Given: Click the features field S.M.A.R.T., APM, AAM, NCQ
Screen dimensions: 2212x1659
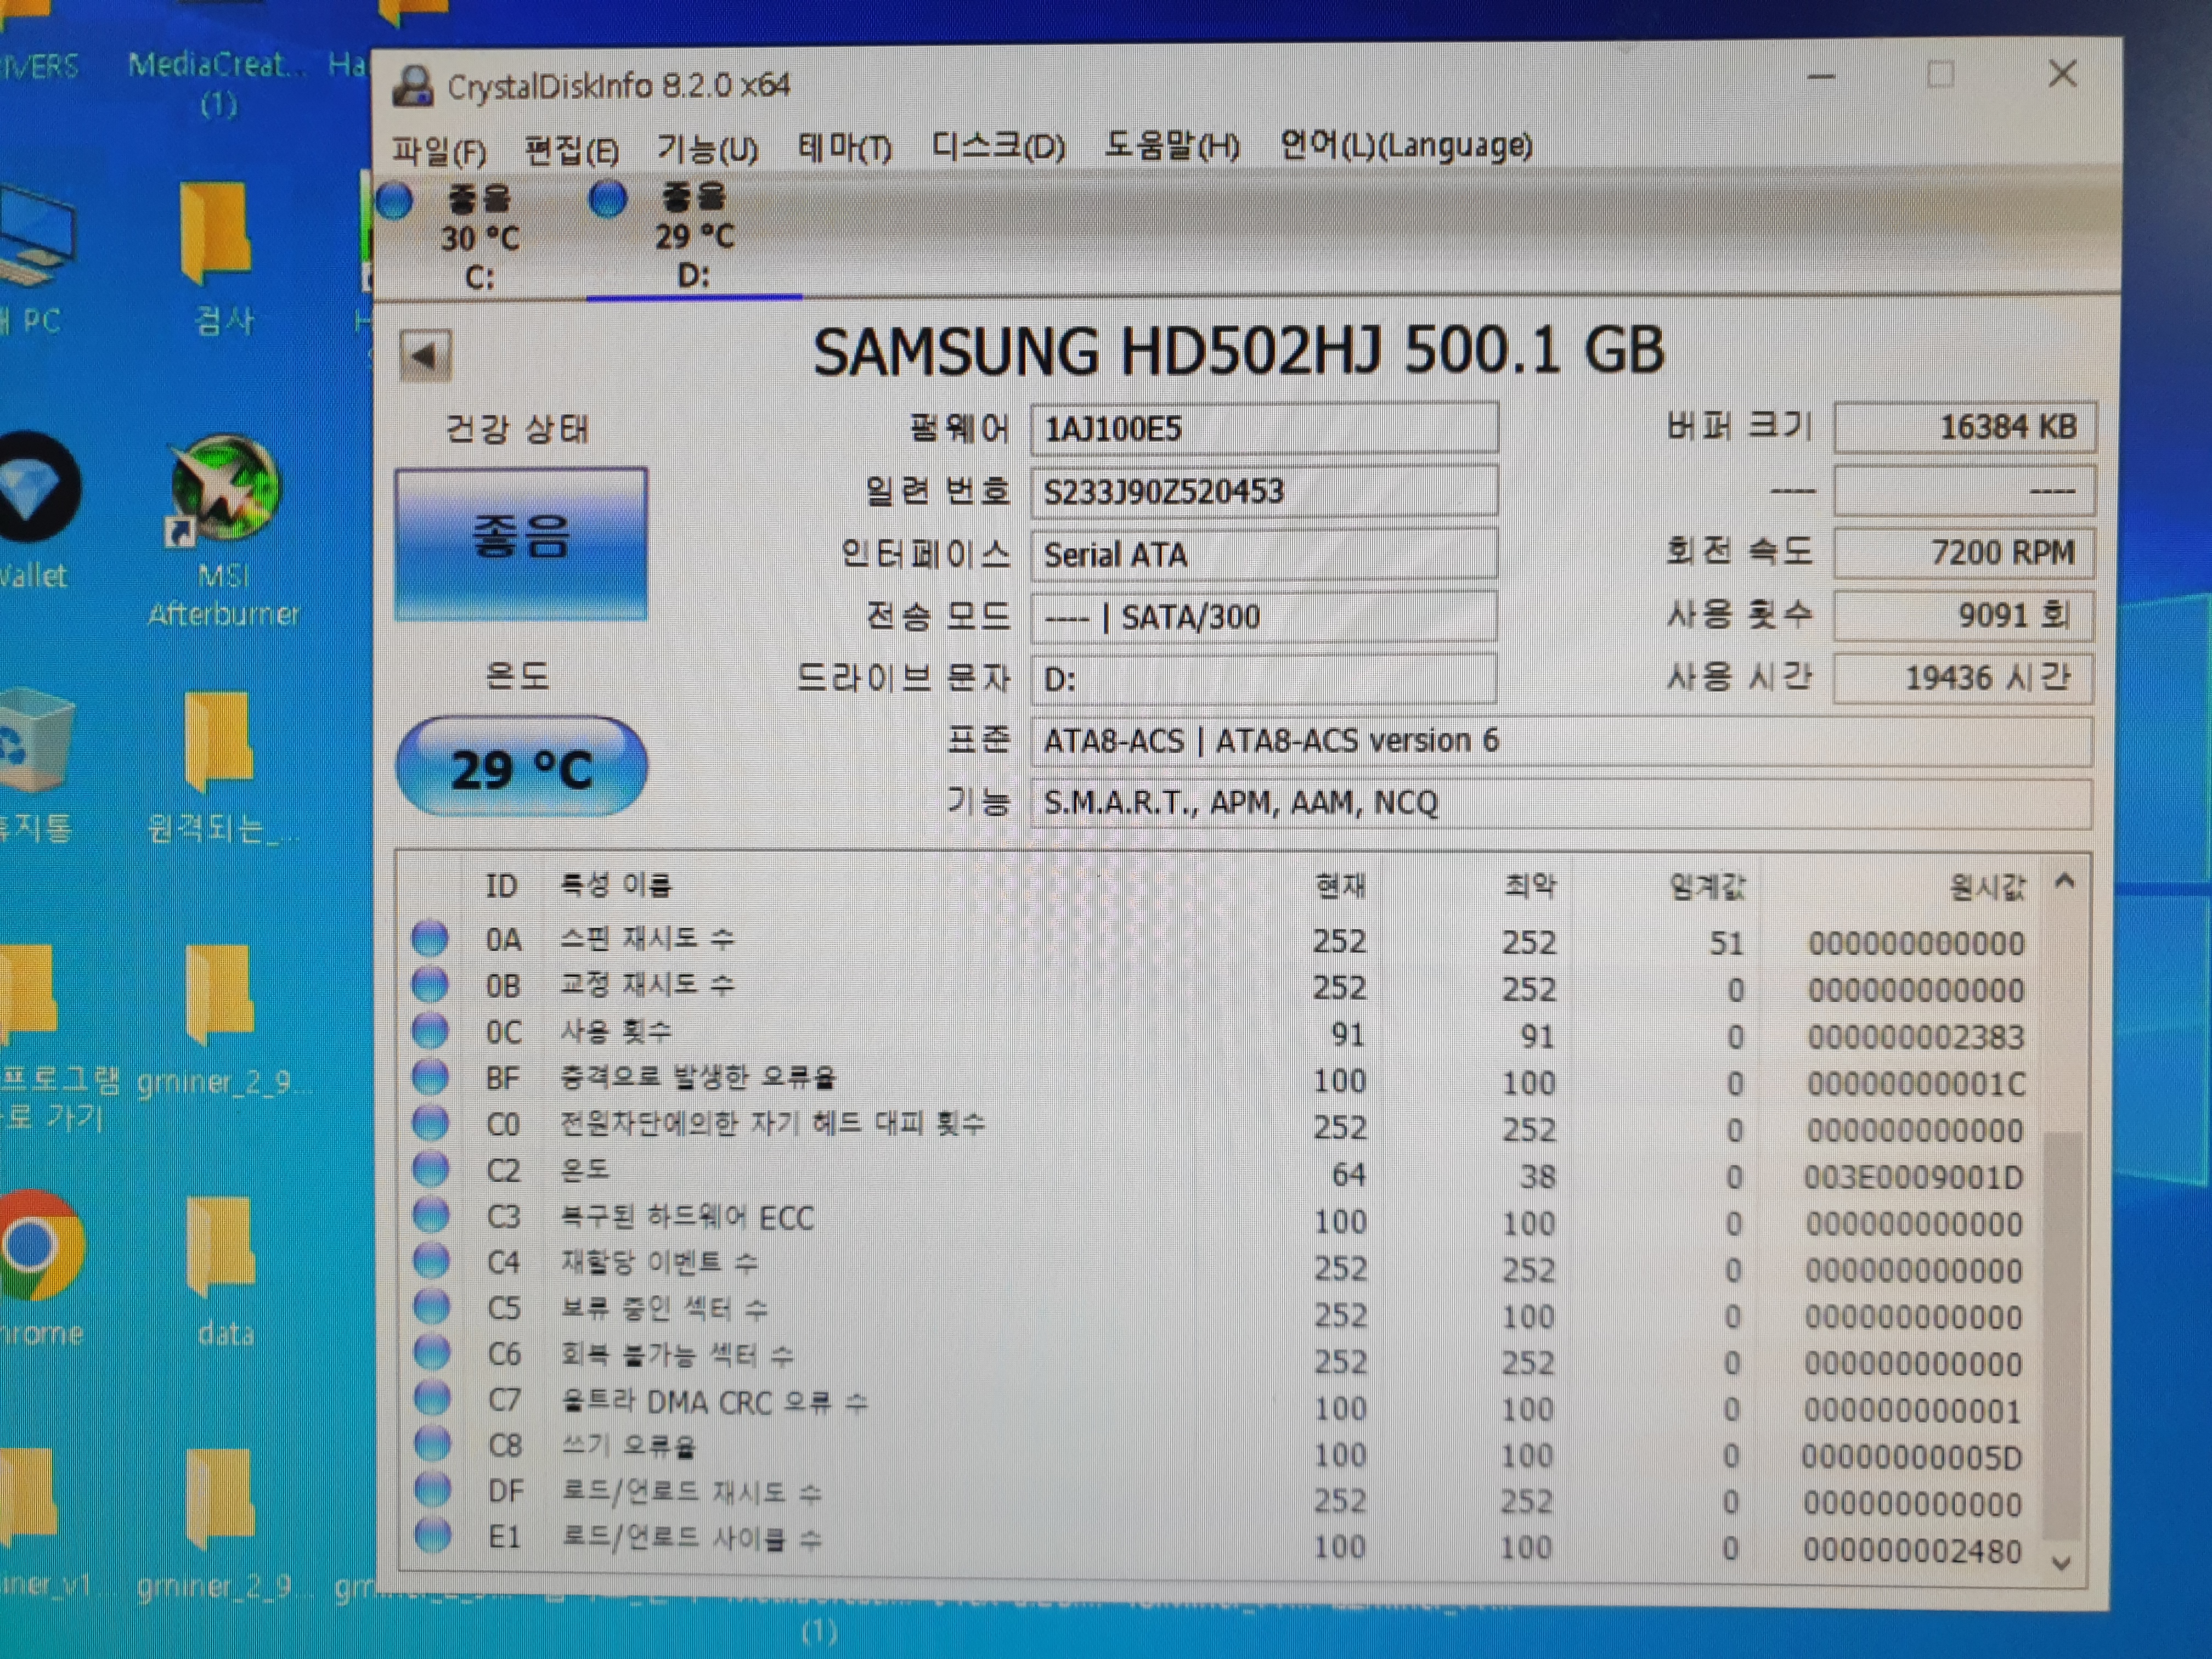Looking at the screenshot, I should pyautogui.click(x=1561, y=803).
